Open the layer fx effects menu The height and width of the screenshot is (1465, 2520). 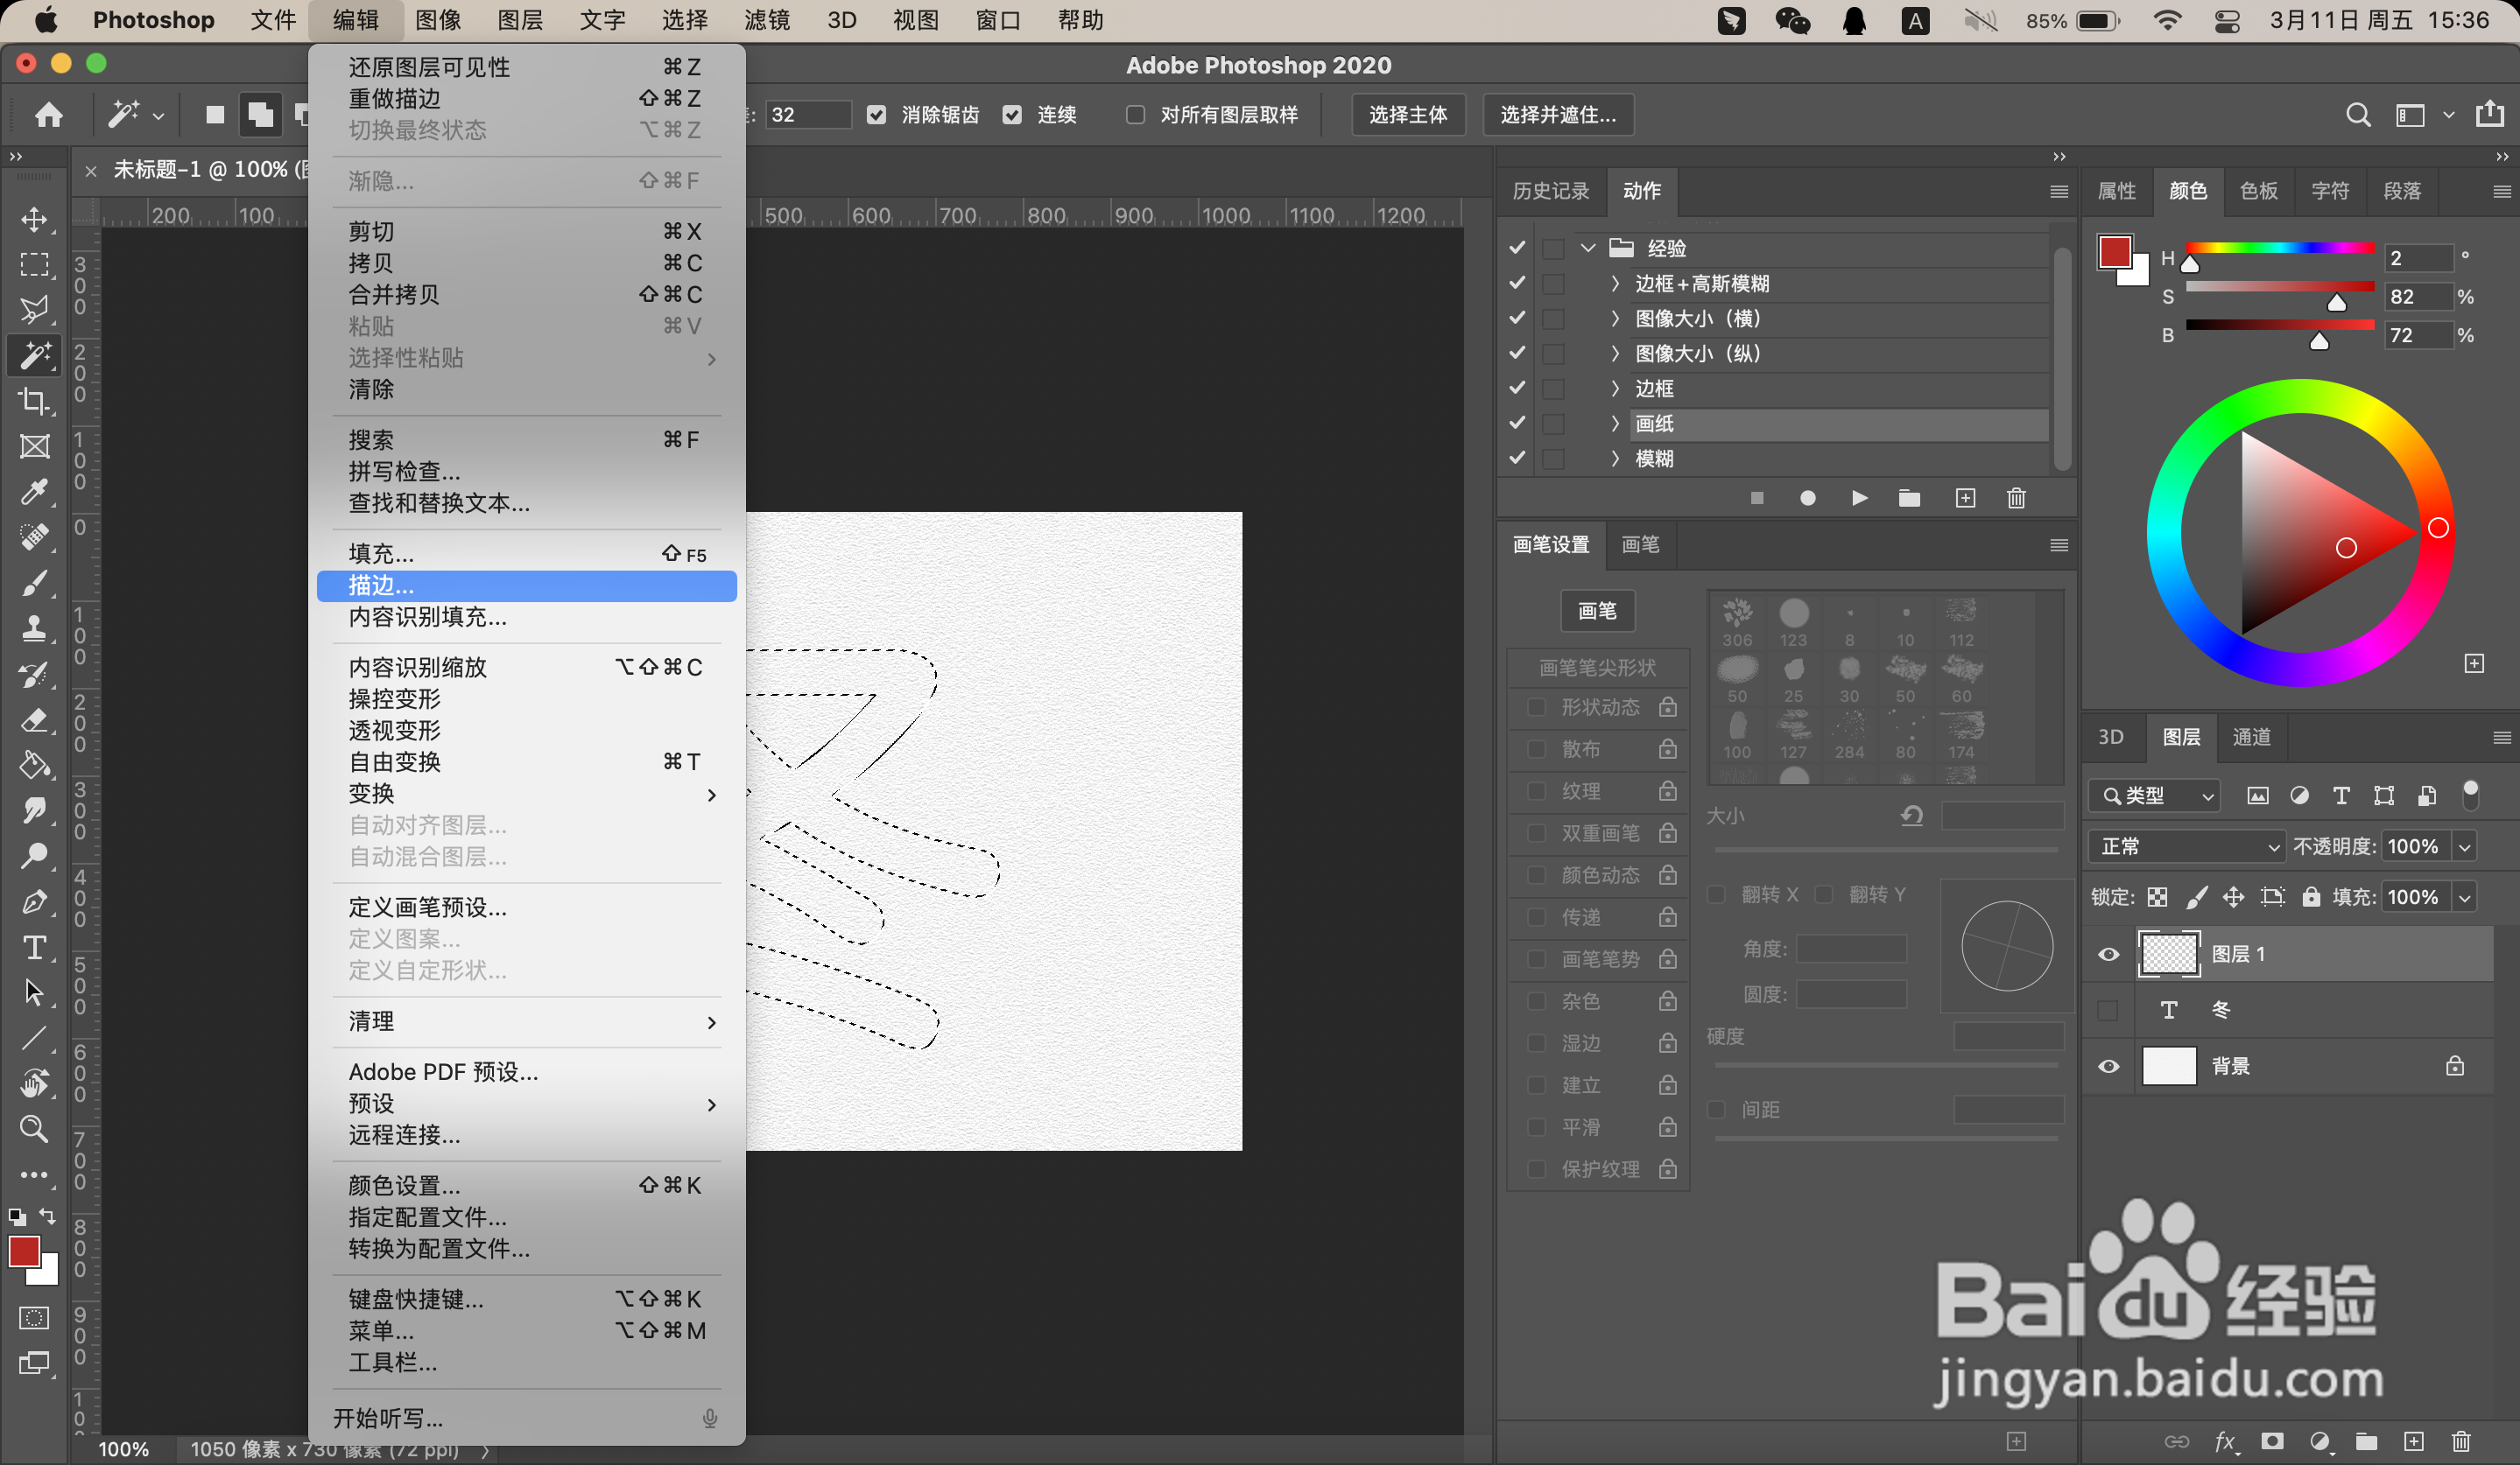pos(2224,1441)
